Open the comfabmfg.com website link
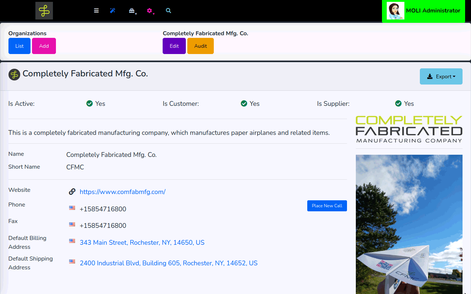The image size is (471, 294). tap(123, 192)
